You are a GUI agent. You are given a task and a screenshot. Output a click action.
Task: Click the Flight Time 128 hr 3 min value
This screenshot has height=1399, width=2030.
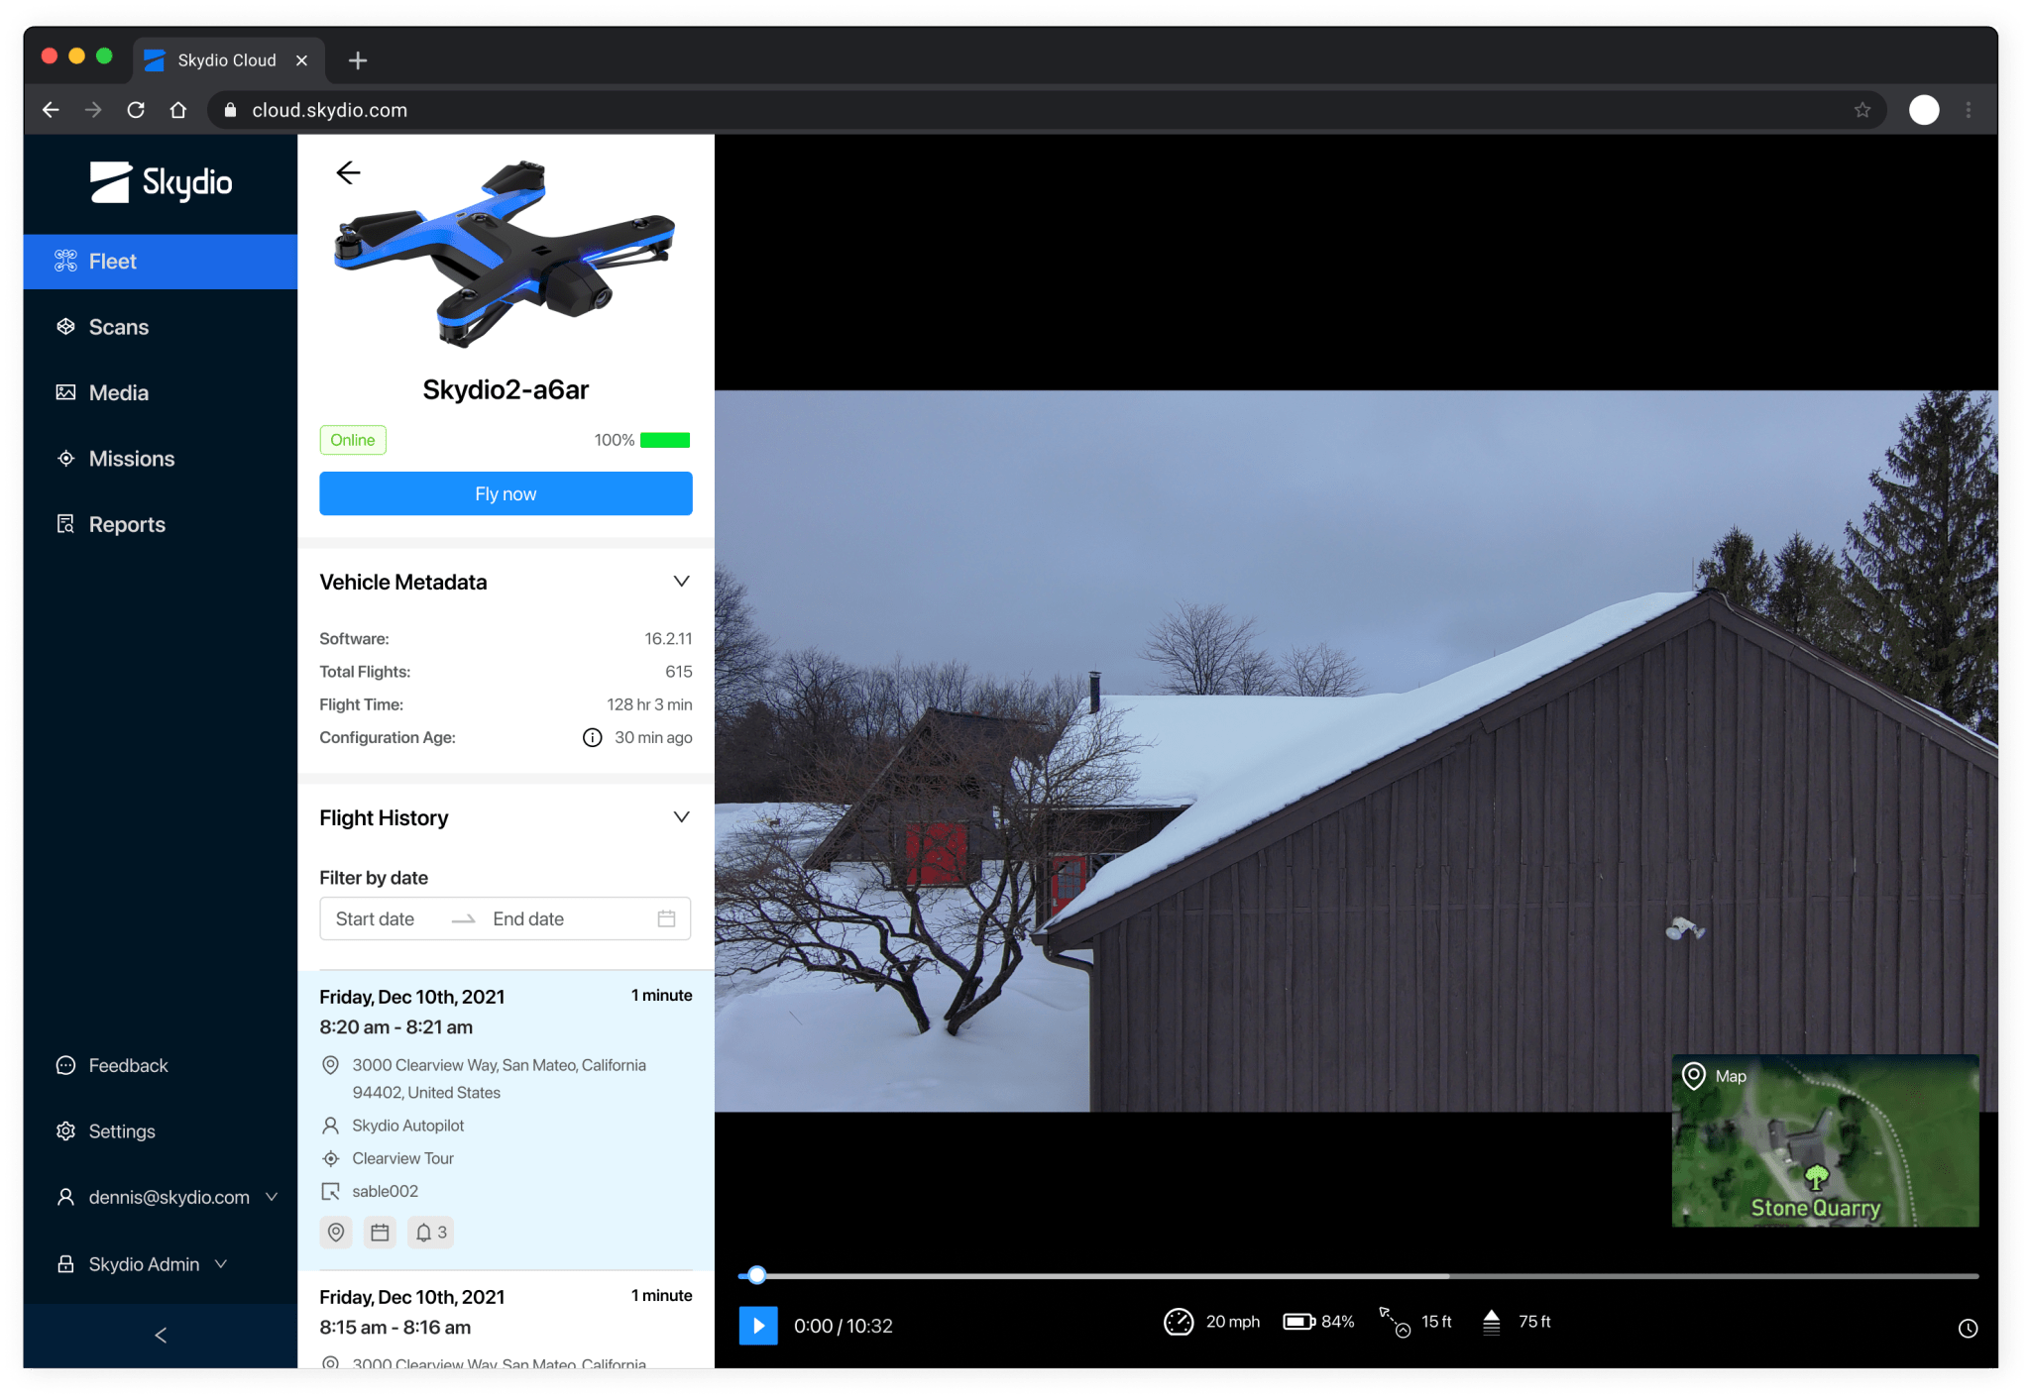point(649,704)
